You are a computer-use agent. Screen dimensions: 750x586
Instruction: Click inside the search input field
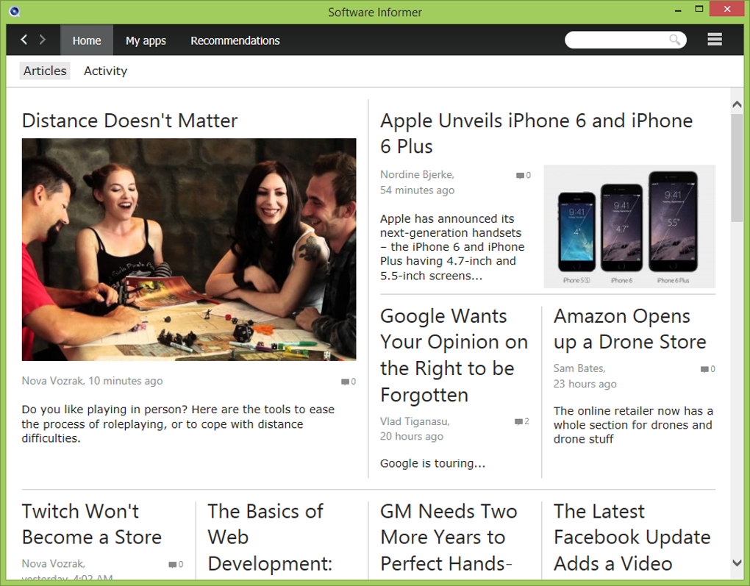(x=617, y=40)
